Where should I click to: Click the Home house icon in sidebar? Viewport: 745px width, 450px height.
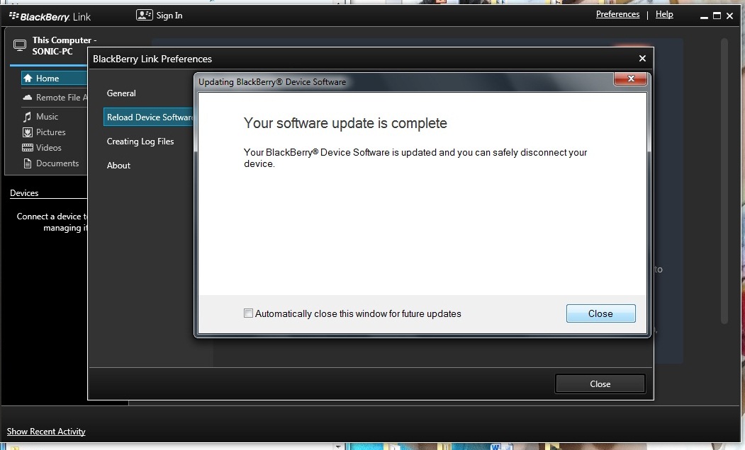click(x=28, y=79)
